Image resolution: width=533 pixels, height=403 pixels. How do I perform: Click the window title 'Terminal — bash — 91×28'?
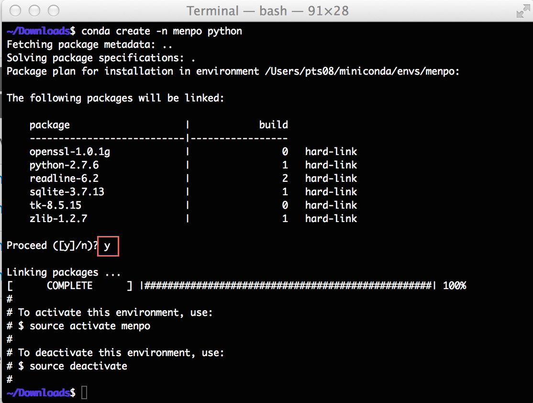pos(267,11)
